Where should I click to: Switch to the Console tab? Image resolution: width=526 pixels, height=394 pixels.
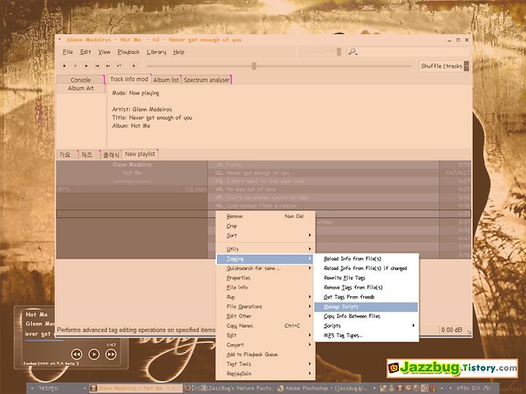click(80, 80)
